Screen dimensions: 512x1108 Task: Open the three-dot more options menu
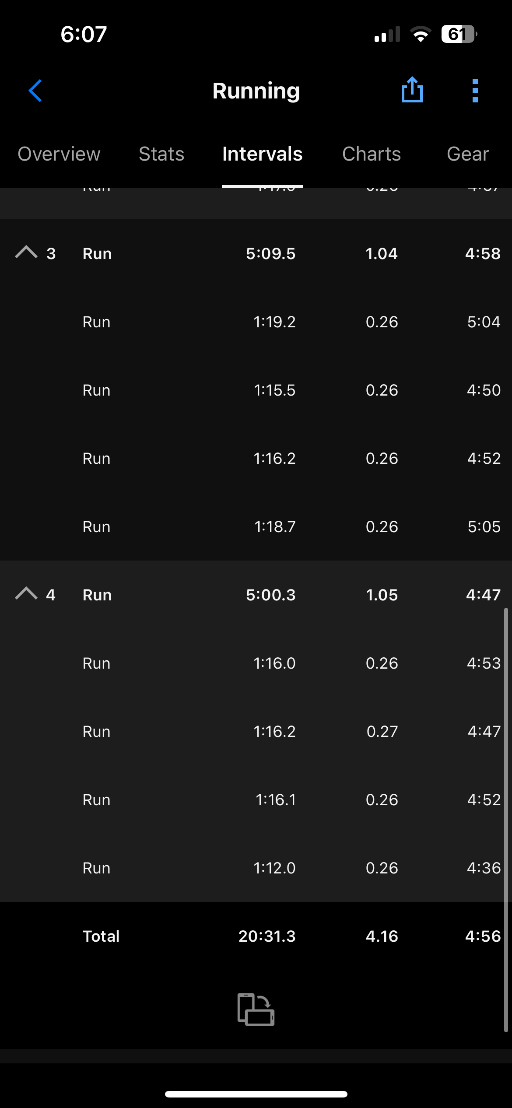[x=475, y=91]
